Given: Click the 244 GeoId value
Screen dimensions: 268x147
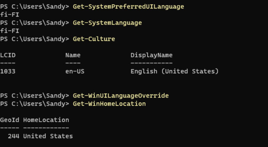Looking at the screenshot, I should click(14, 136).
